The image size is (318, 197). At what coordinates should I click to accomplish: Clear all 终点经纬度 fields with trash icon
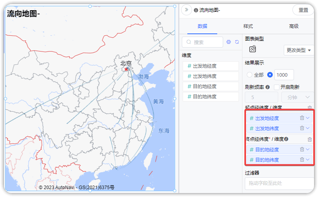point(310,139)
